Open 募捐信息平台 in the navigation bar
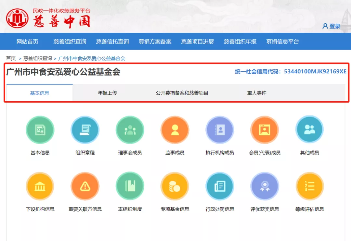The width and height of the screenshot is (351, 241). coord(282,42)
